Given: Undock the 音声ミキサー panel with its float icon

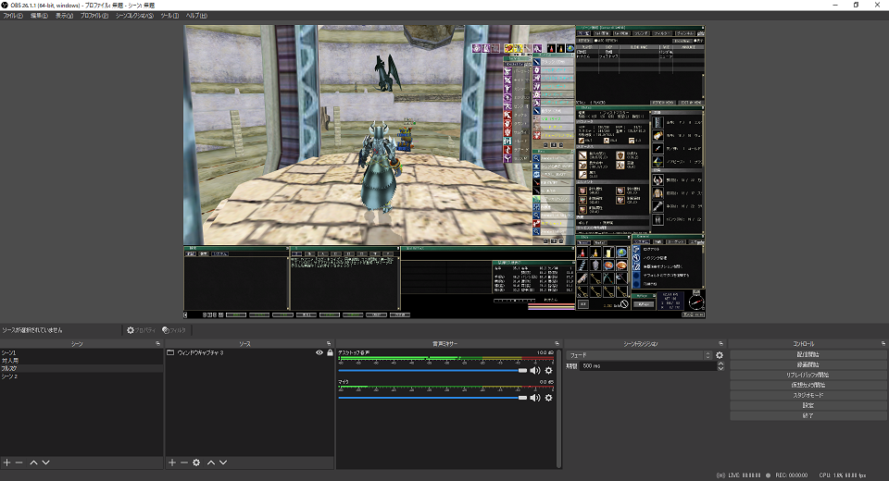Looking at the screenshot, I should coord(557,344).
